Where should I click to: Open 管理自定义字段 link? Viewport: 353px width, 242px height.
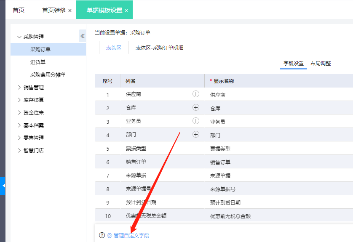point(131,235)
